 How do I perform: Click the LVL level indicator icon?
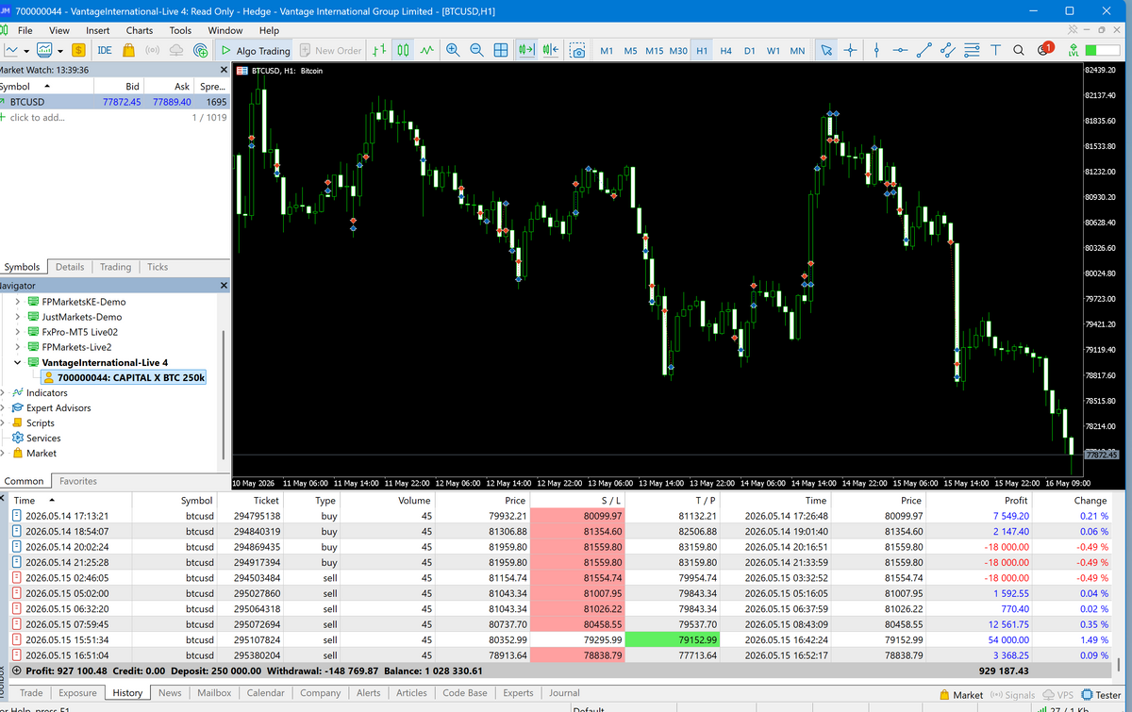point(1073,50)
